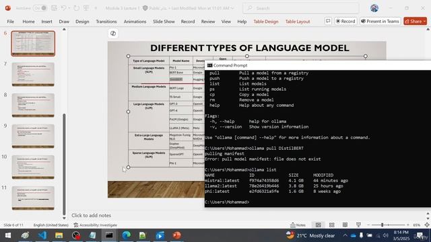Click Start From Beginning presentation icon
431x242 pixels.
coord(86,8)
